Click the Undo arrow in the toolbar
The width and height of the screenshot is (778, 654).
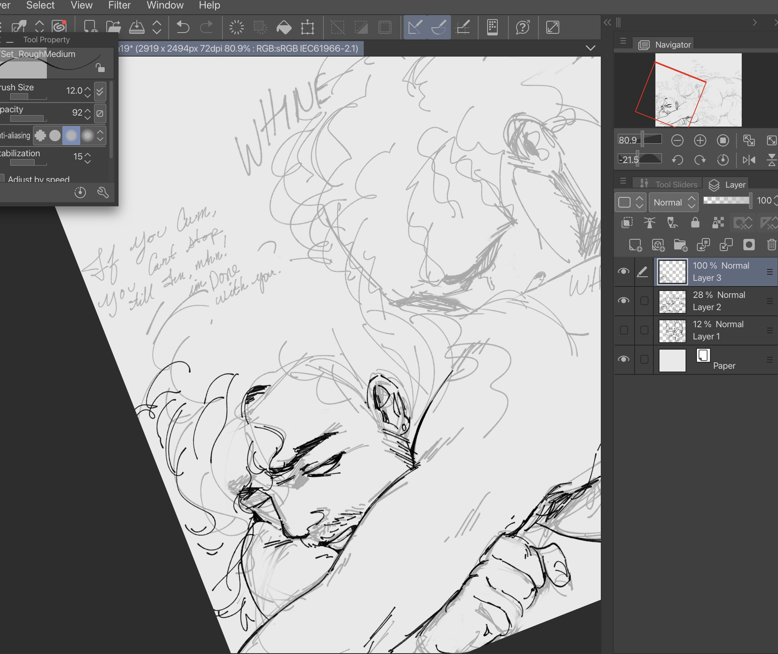point(183,28)
